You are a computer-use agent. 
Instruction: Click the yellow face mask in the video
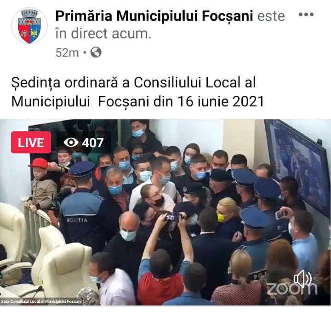(221, 217)
